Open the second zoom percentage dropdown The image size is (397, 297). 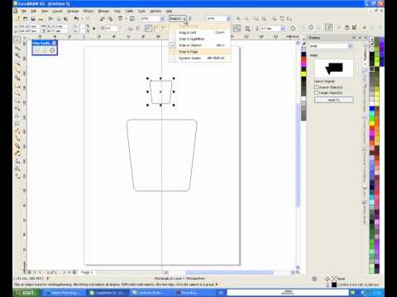coord(228,19)
